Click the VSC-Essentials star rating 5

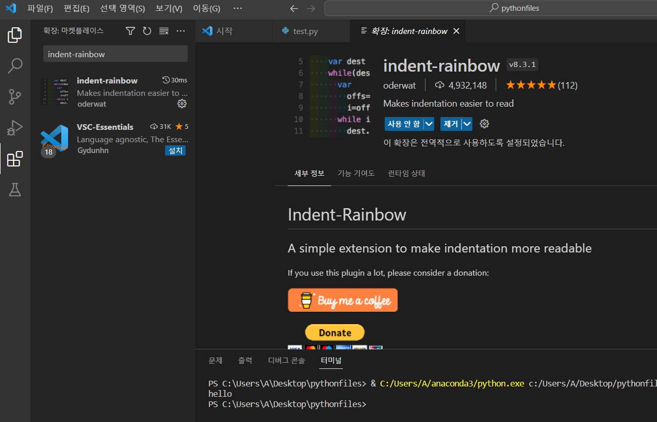[182, 126]
